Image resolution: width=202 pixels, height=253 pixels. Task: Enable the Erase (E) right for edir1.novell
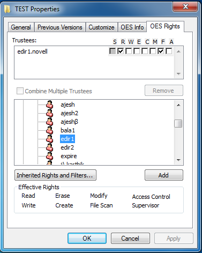[x=137, y=51]
